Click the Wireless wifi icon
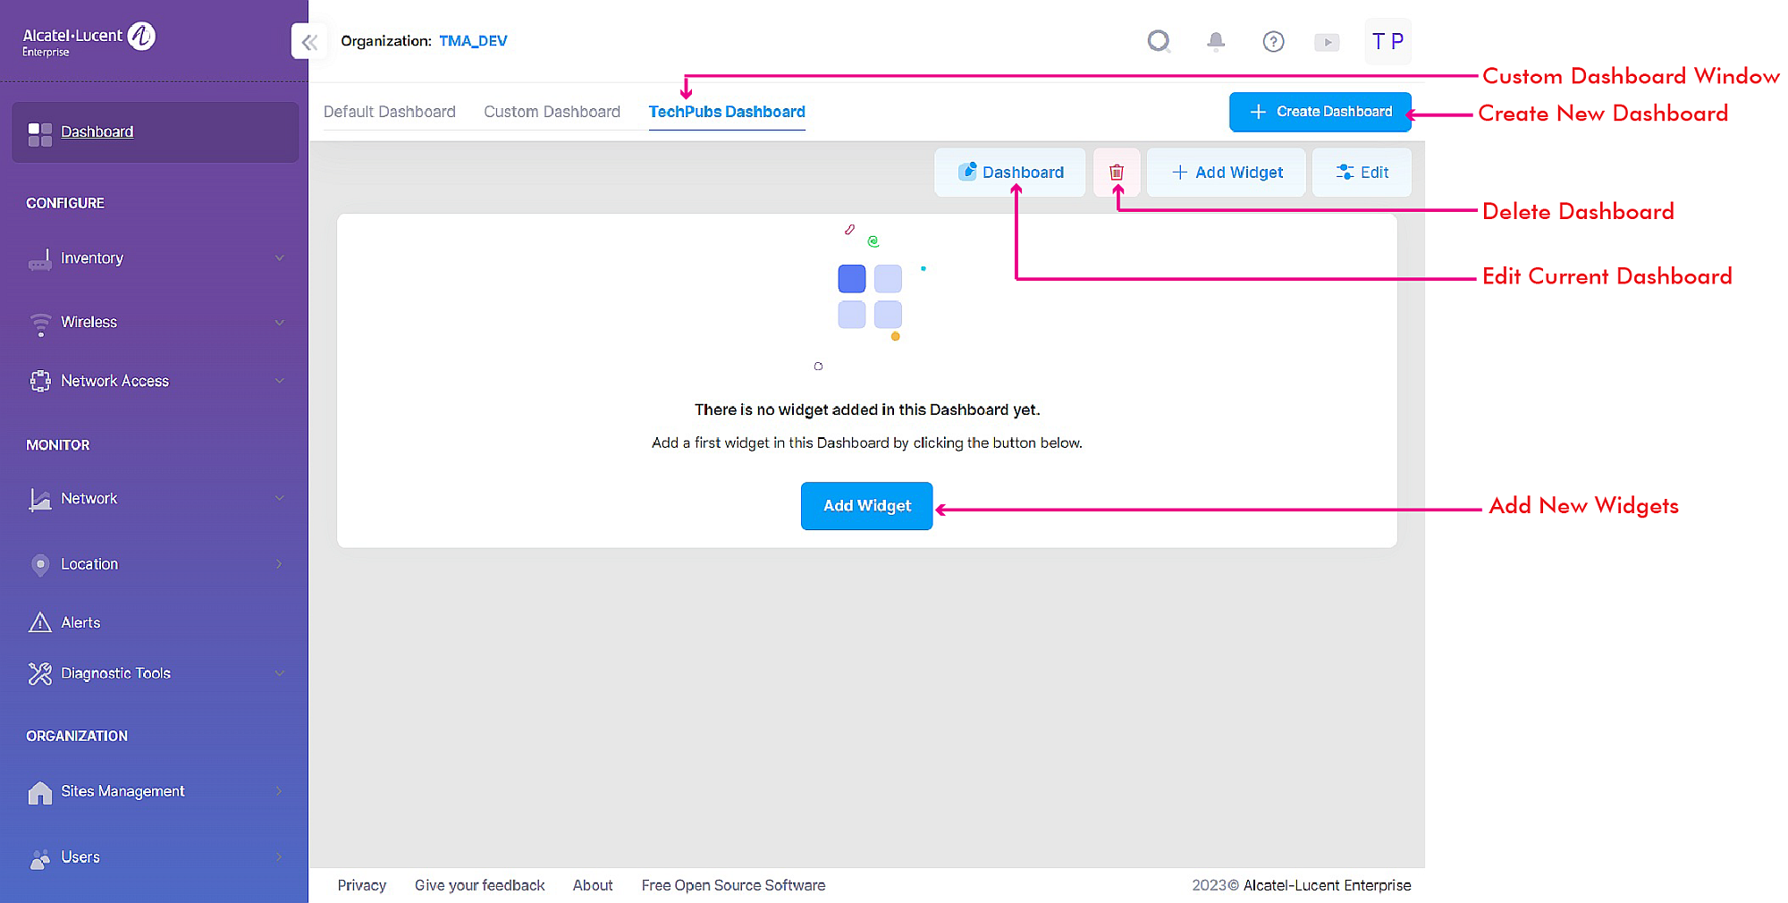 40,324
